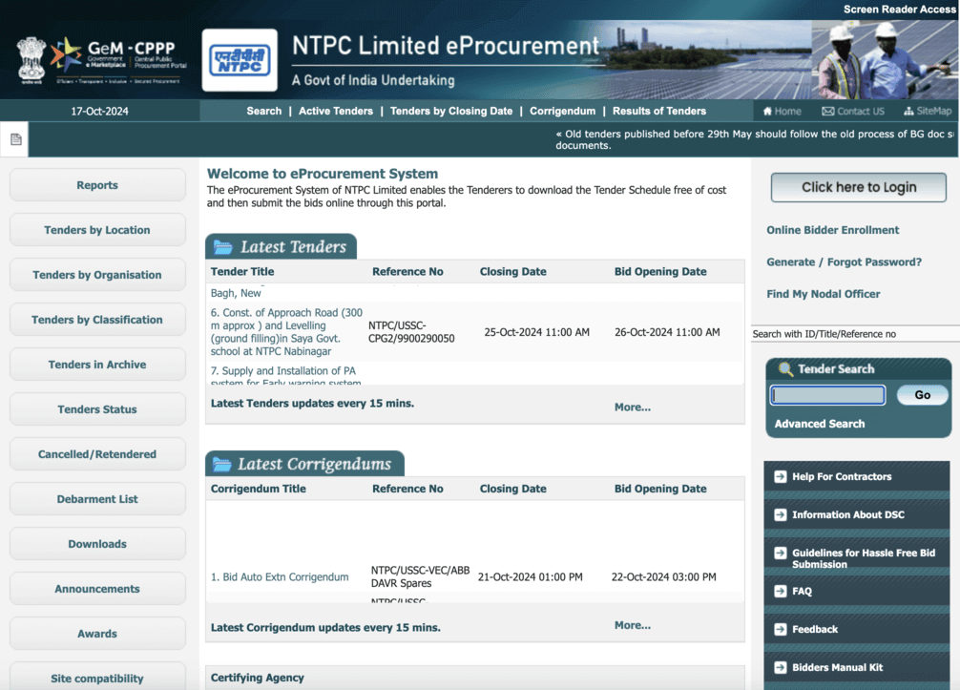Click the Home icon in the top menu
This screenshot has height=690, width=960.
pyautogui.click(x=768, y=111)
